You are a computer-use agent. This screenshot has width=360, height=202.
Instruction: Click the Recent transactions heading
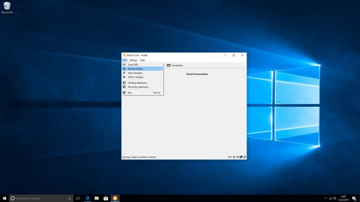tap(197, 74)
